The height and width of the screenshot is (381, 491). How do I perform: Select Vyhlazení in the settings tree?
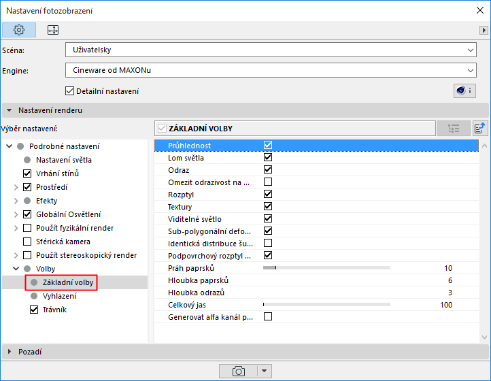(x=59, y=296)
